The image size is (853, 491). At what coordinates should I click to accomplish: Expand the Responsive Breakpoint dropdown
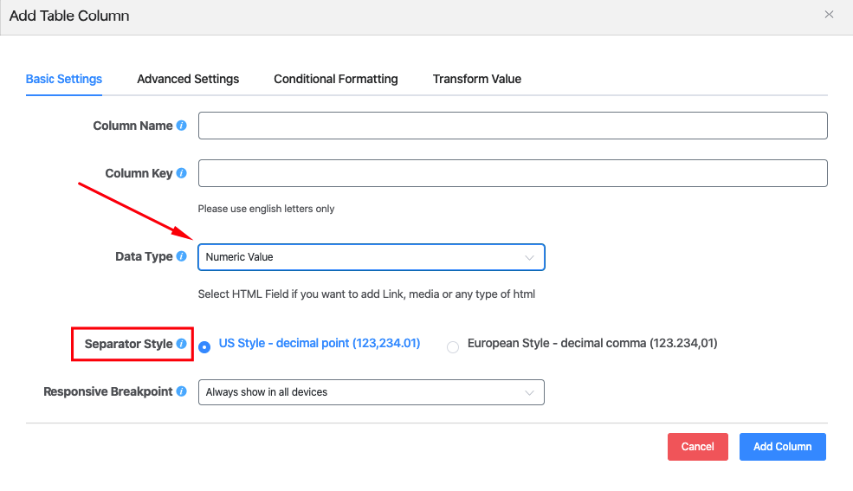click(x=371, y=392)
